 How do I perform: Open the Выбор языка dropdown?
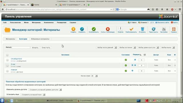(x=168, y=47)
